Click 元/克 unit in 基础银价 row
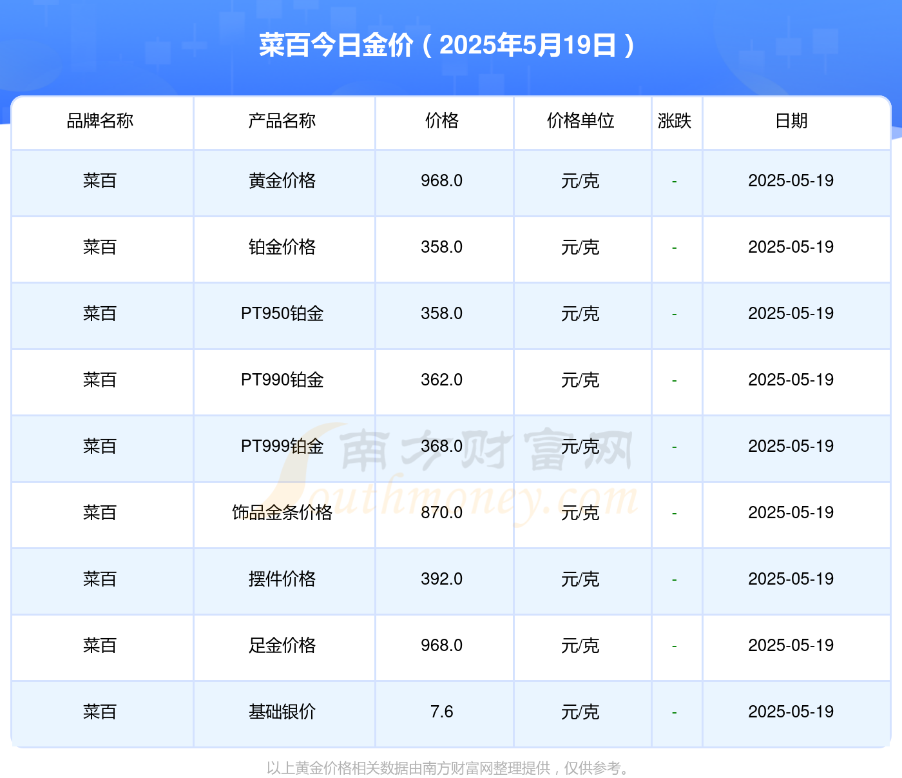 pyautogui.click(x=581, y=712)
